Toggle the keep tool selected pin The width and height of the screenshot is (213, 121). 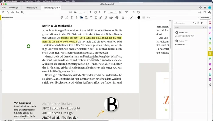tap(132, 17)
